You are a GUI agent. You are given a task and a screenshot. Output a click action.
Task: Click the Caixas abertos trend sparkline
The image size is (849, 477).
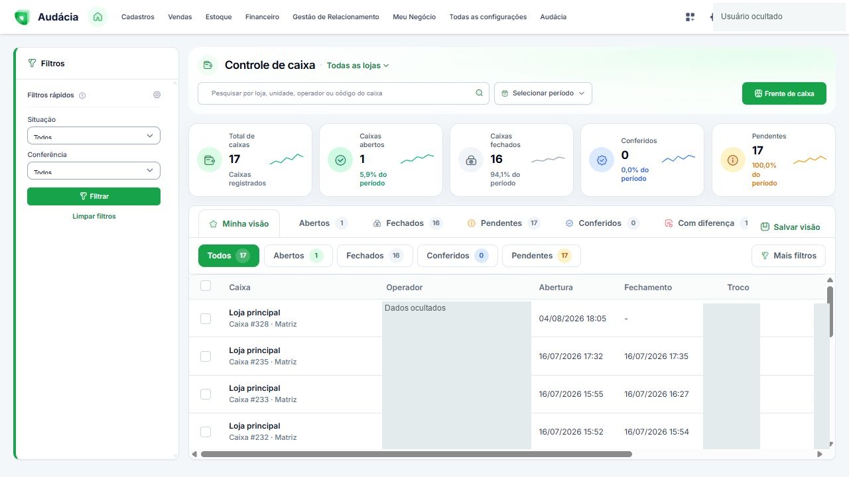click(417, 159)
